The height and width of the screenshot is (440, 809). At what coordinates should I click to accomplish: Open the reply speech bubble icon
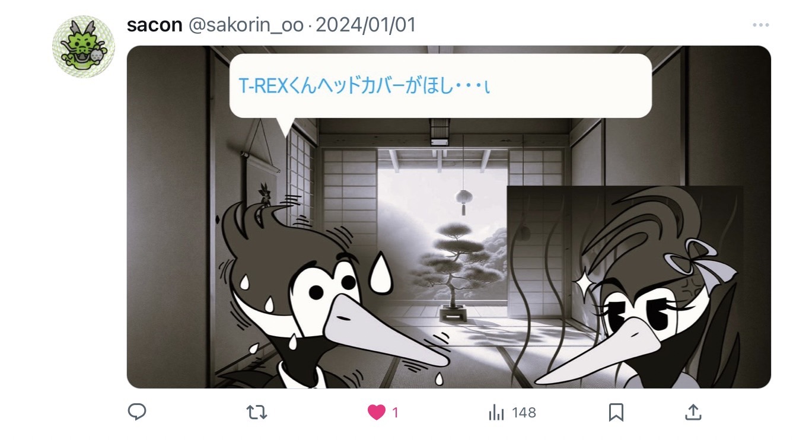(137, 412)
